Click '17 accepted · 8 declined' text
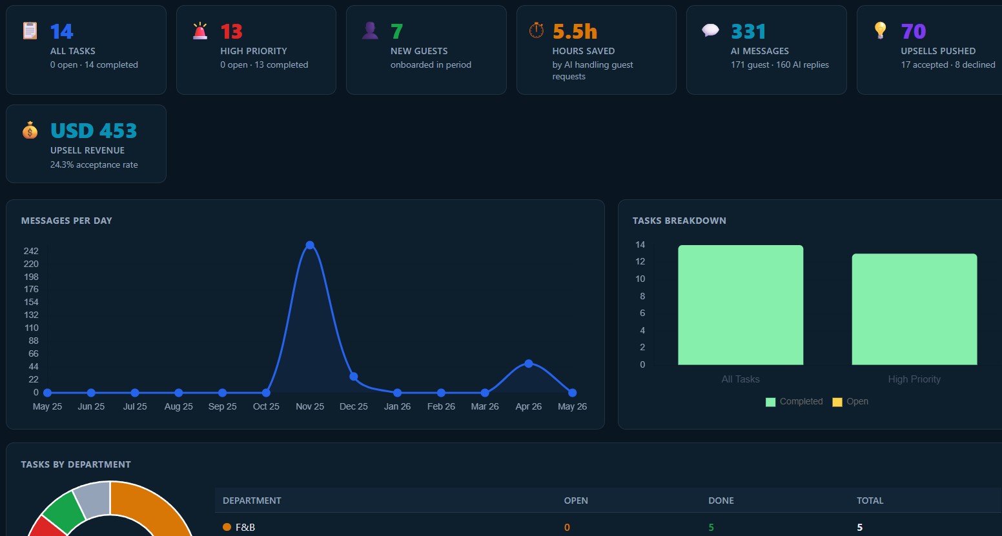 (948, 65)
